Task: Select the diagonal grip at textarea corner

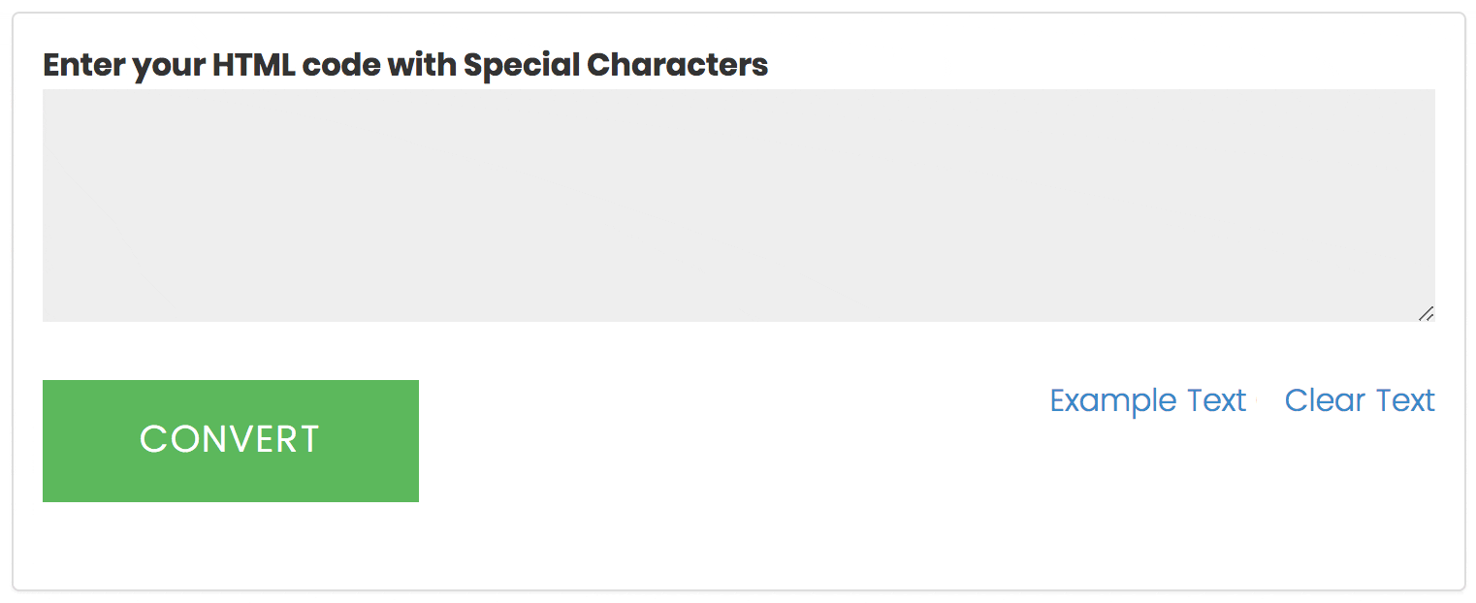Action: [x=1426, y=313]
